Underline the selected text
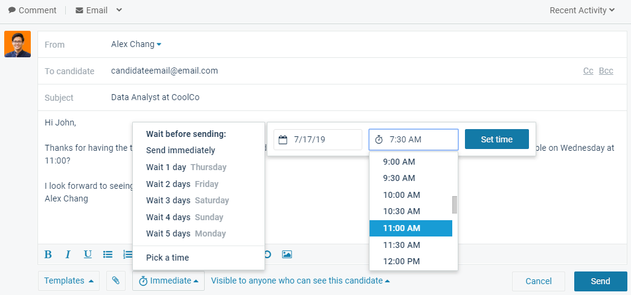The height and width of the screenshot is (295, 631). [x=88, y=254]
